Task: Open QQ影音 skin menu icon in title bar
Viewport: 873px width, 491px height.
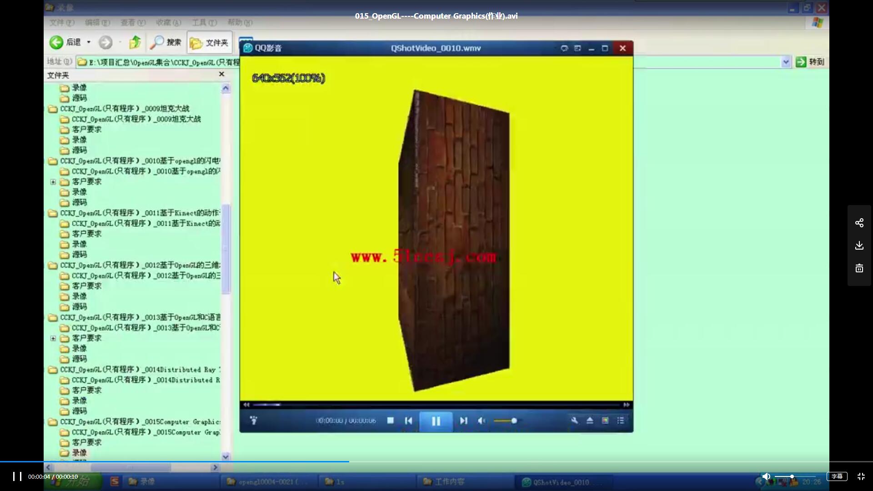Action: [x=564, y=48]
